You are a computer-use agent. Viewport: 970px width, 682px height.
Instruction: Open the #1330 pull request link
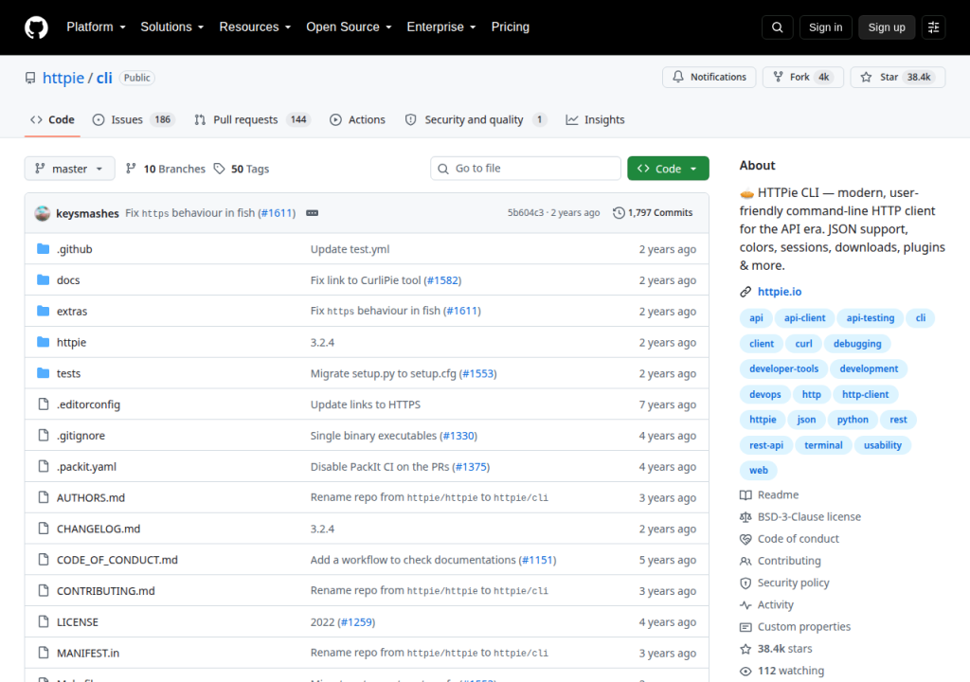point(458,436)
